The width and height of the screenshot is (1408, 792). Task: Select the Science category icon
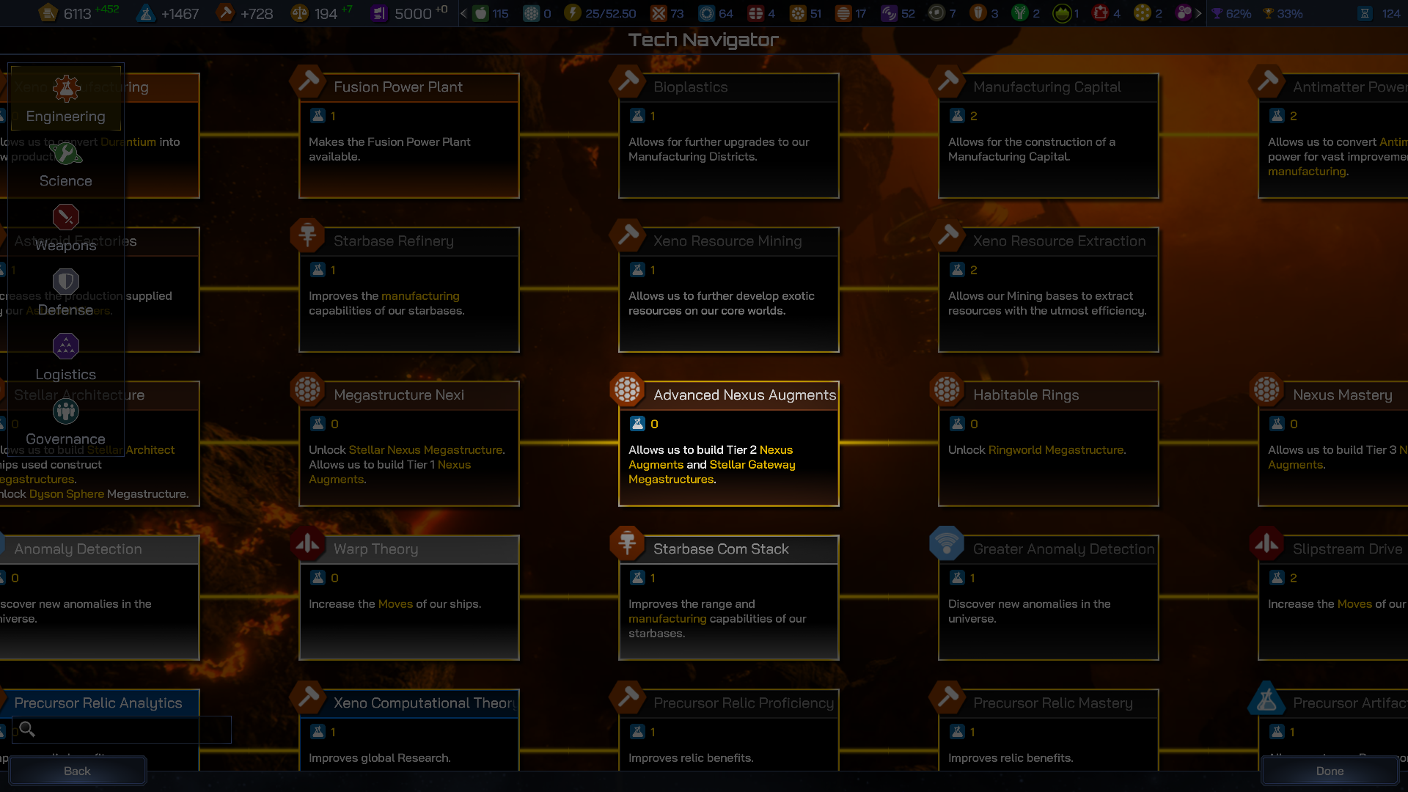click(x=66, y=154)
